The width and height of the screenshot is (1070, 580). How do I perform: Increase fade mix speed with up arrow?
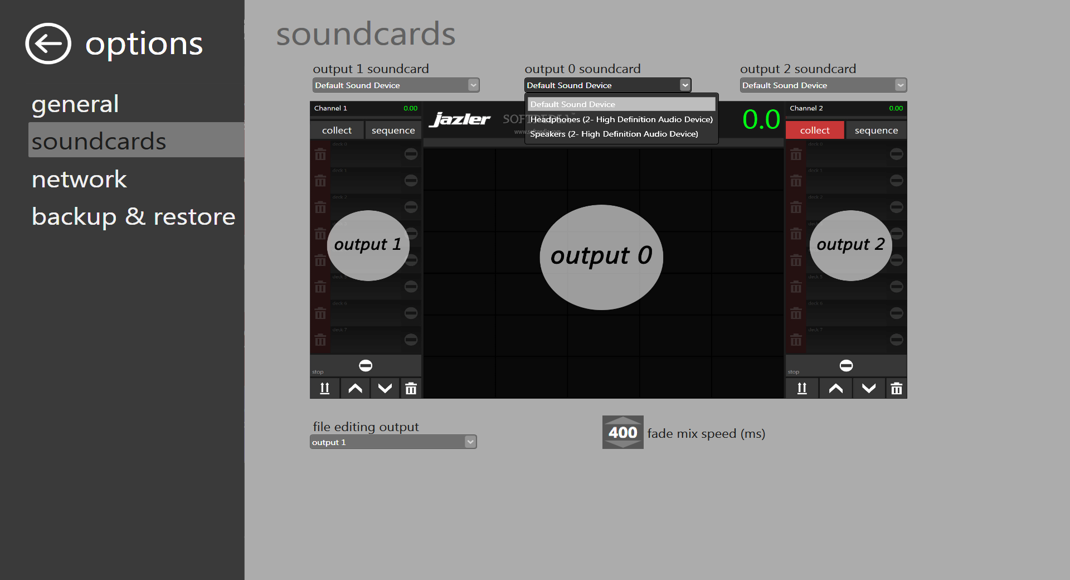(622, 420)
